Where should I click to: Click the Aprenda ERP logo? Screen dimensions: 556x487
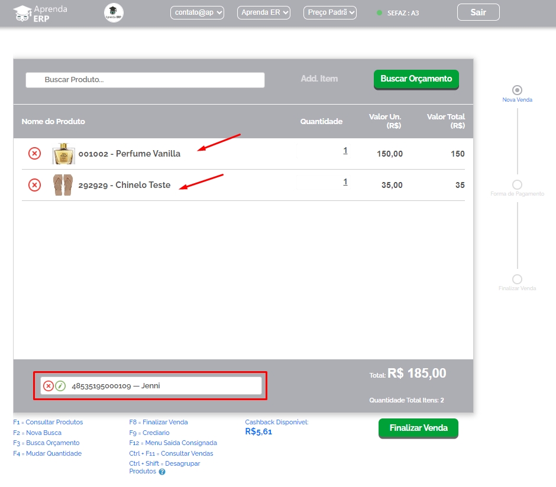(40, 12)
